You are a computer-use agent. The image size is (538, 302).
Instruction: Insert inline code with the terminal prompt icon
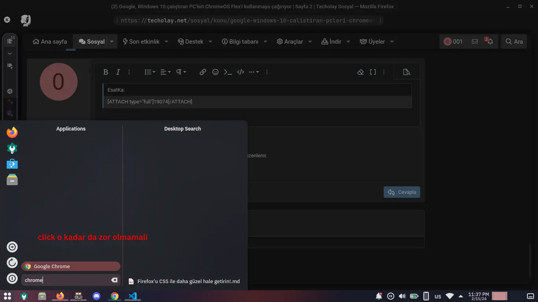pyautogui.click(x=228, y=72)
